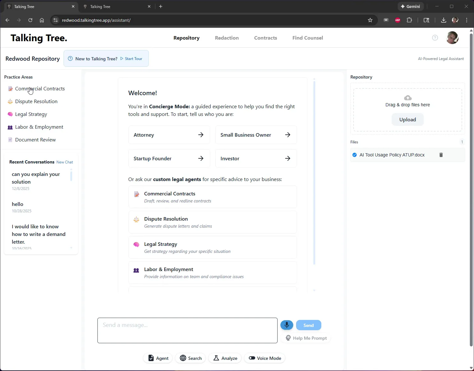
Task: Open the Find Counsel nav tab
Action: coord(308,38)
